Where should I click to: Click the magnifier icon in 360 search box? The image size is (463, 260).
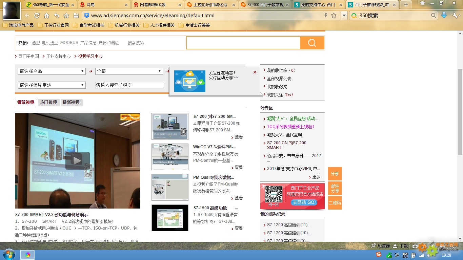click(x=434, y=16)
